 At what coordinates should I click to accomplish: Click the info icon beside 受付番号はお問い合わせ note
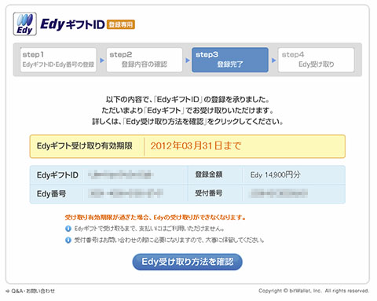coord(68,240)
